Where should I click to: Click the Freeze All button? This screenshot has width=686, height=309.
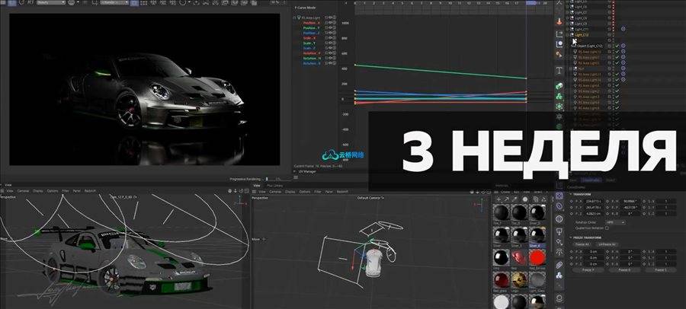[x=582, y=244]
